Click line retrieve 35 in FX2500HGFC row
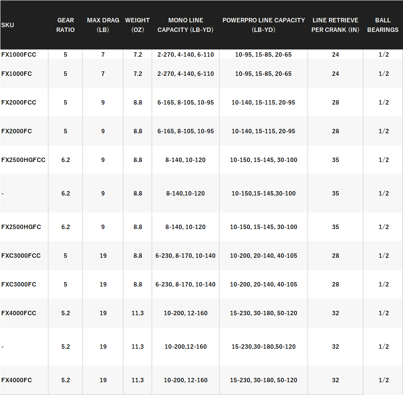The width and height of the screenshot is (403, 395). click(335, 227)
